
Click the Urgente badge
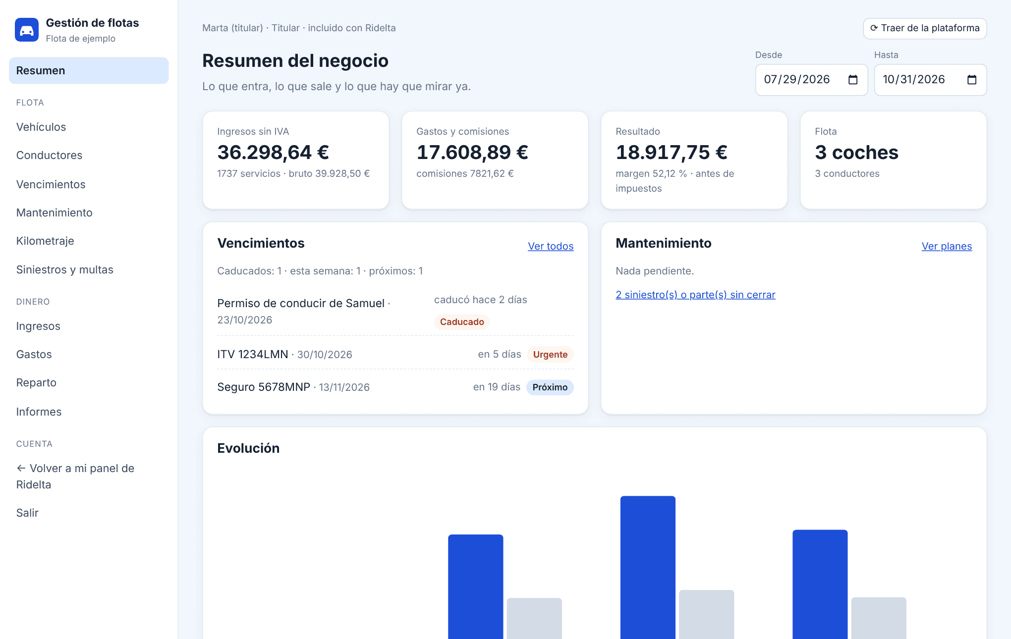550,355
